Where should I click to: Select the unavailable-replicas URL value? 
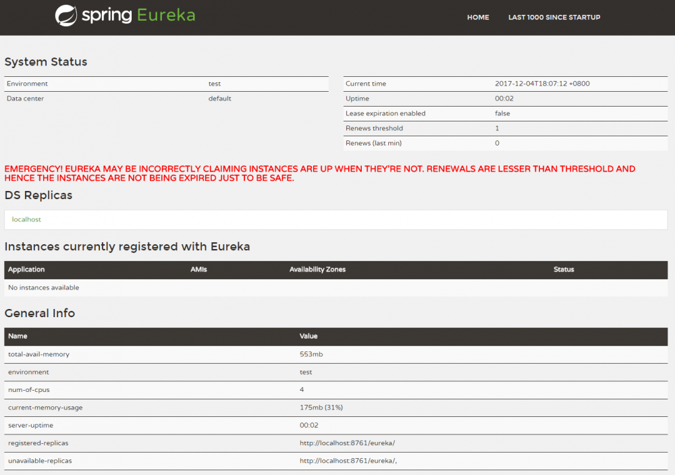(348, 461)
